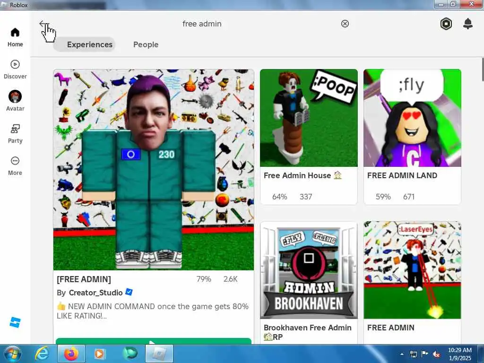The width and height of the screenshot is (484, 363).
Task: Click 'Brookhaven Free Admin RP' title
Action: click(307, 332)
